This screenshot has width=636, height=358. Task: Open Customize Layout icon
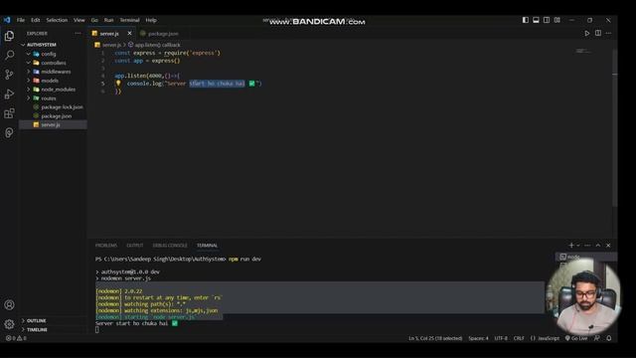(x=557, y=20)
